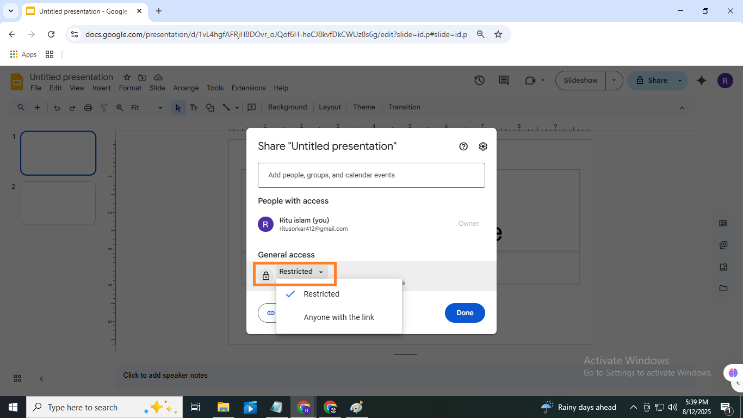Click the Gemini sparkle icon

pyautogui.click(x=702, y=81)
